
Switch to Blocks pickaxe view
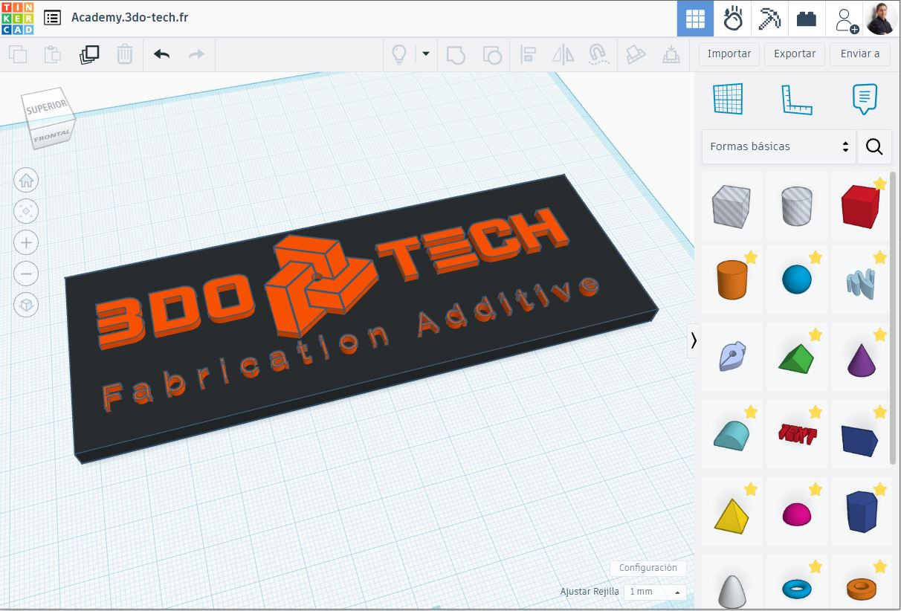click(769, 19)
